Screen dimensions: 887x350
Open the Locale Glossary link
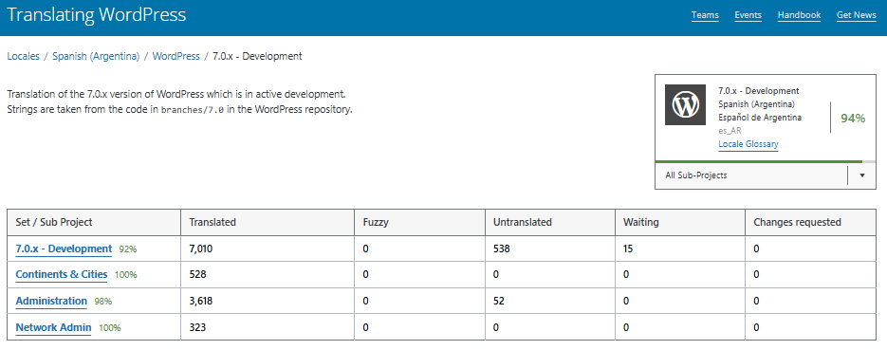tap(748, 144)
